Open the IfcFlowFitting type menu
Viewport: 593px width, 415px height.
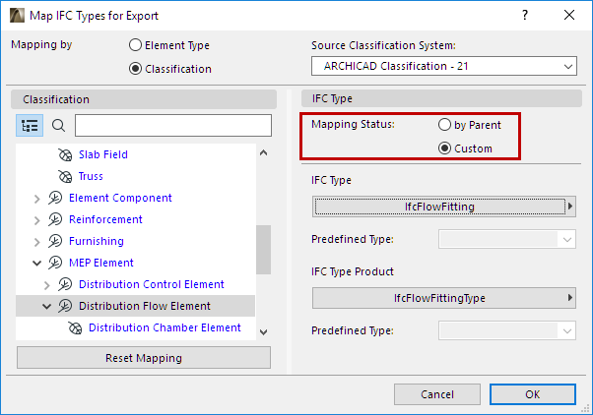click(x=443, y=207)
